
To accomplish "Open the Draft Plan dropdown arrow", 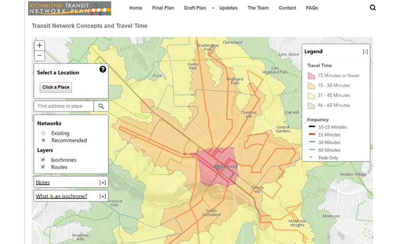I will point(213,8).
